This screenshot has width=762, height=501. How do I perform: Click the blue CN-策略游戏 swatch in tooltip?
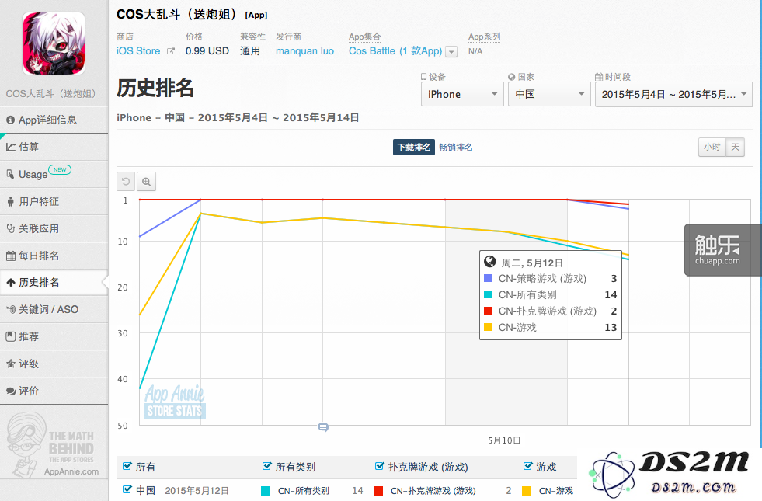coord(488,278)
